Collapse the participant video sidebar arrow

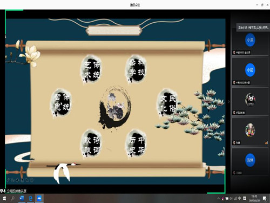click(229, 102)
